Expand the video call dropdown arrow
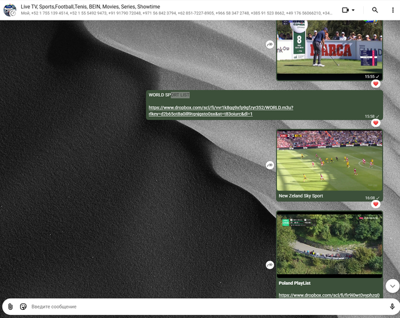 pos(353,10)
